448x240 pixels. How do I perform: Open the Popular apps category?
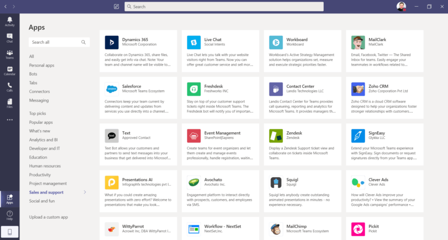pos(41,122)
